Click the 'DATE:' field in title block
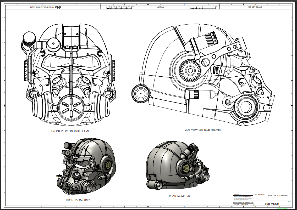 [x=239, y=202]
